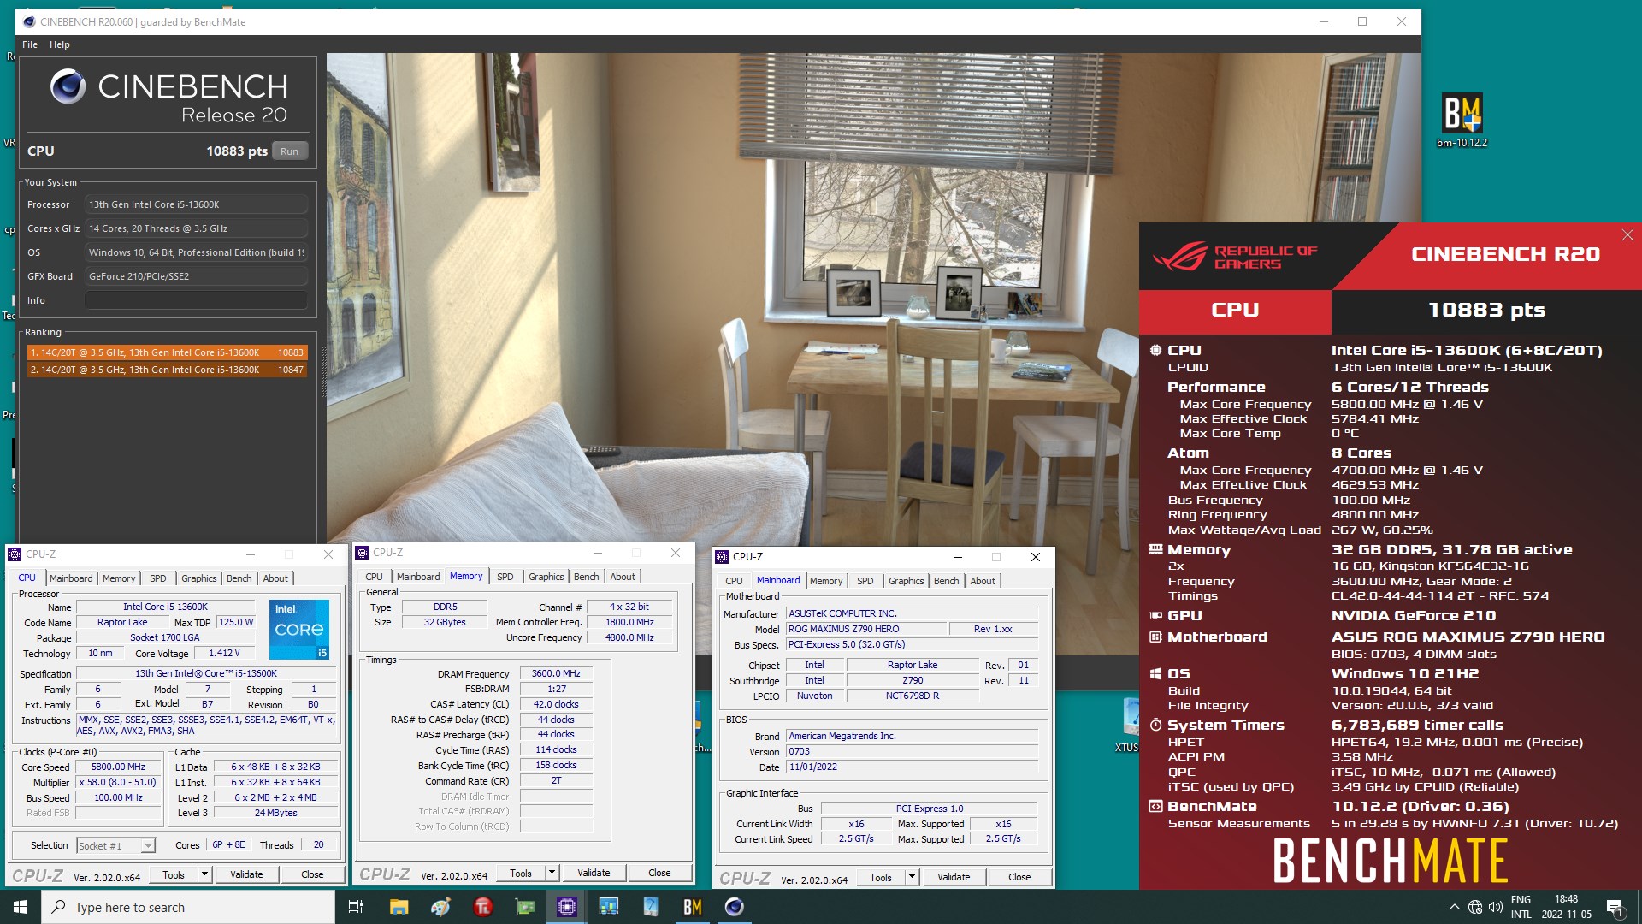Click Validate in CPU-Z Mainboard window
The width and height of the screenshot is (1642, 924).
[x=954, y=877]
